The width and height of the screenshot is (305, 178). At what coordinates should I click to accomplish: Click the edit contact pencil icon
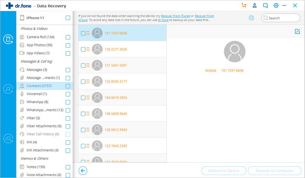tap(297, 32)
